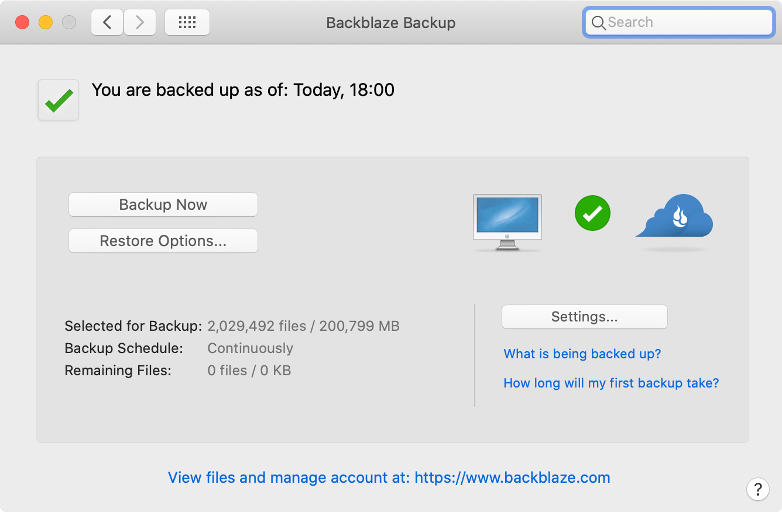
Task: Click the Backblaze flame cloud icon
Action: pos(674,221)
